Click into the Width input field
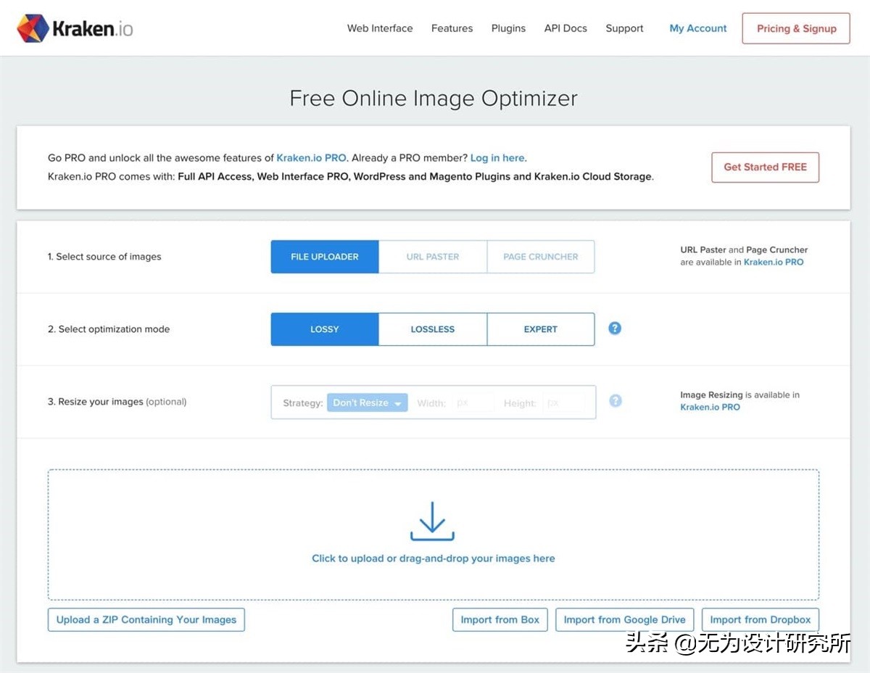 click(x=474, y=403)
